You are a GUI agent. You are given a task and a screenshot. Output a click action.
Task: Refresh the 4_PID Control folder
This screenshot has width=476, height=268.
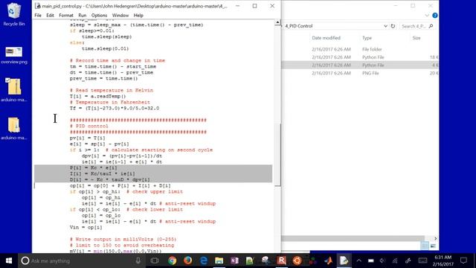(x=393, y=26)
